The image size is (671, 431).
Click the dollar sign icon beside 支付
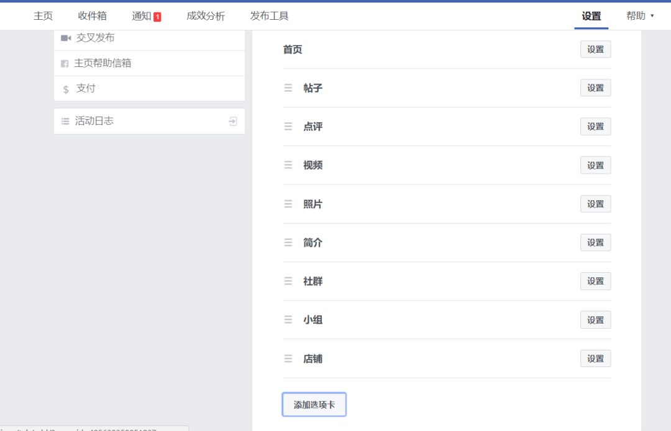[66, 88]
